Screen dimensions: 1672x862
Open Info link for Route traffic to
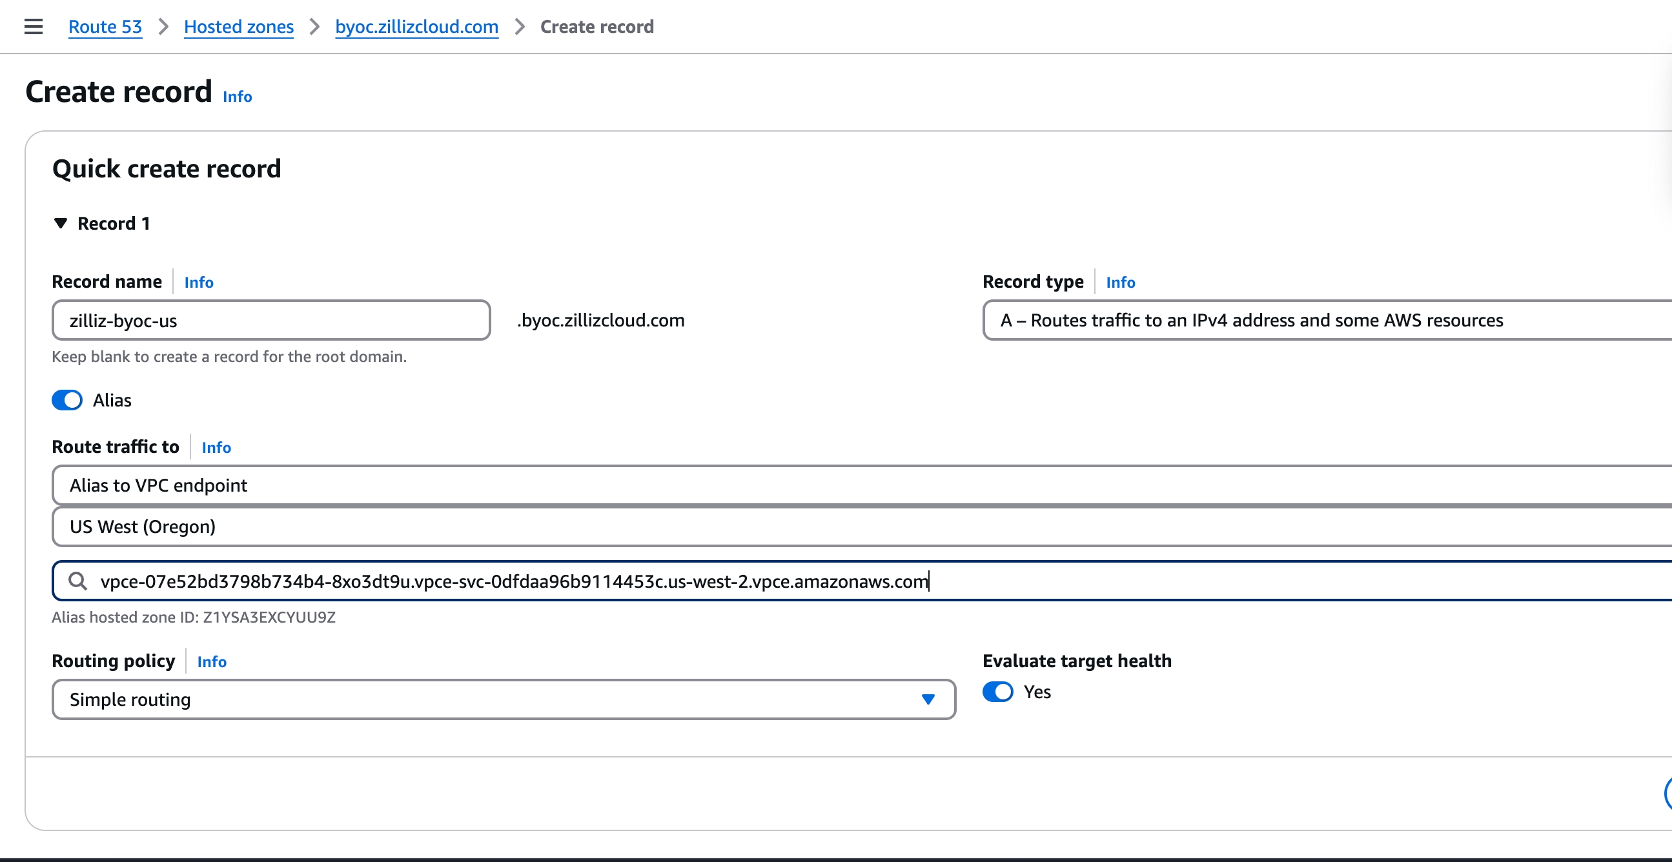click(216, 447)
